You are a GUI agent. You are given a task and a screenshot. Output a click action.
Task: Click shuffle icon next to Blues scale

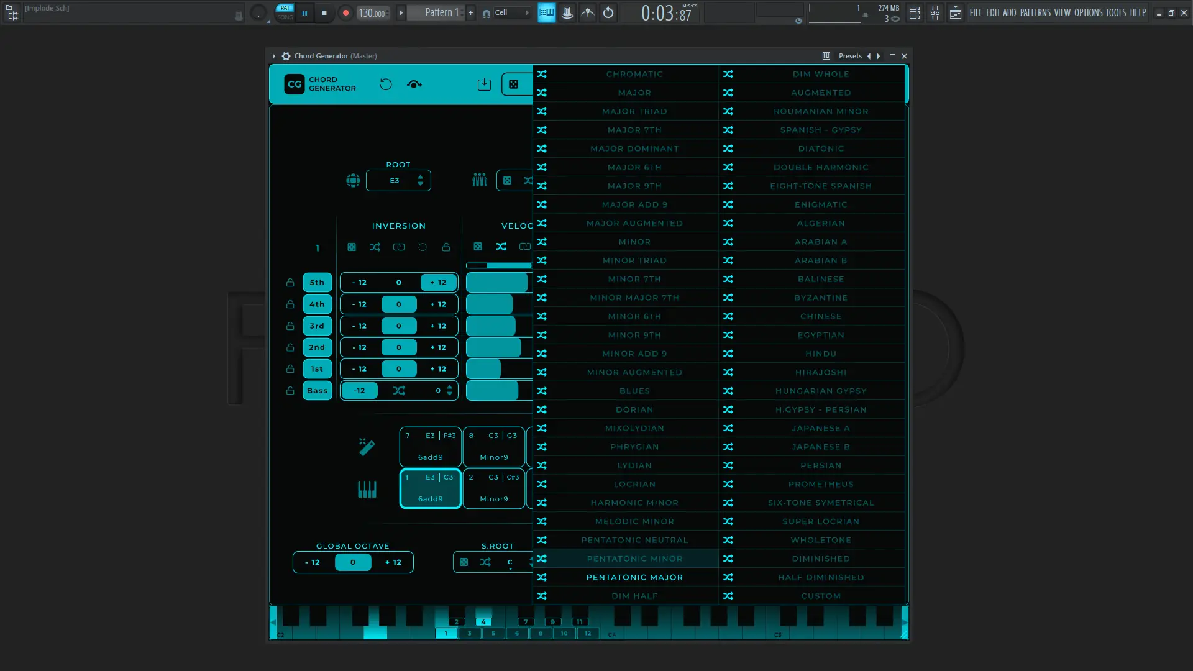click(x=542, y=391)
